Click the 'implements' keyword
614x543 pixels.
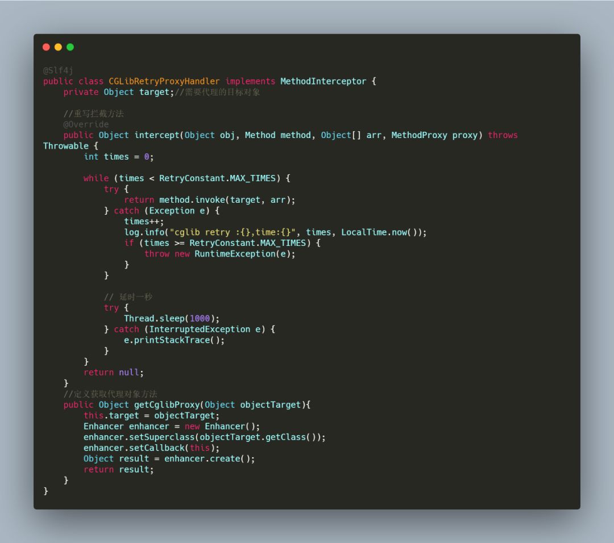coord(250,81)
